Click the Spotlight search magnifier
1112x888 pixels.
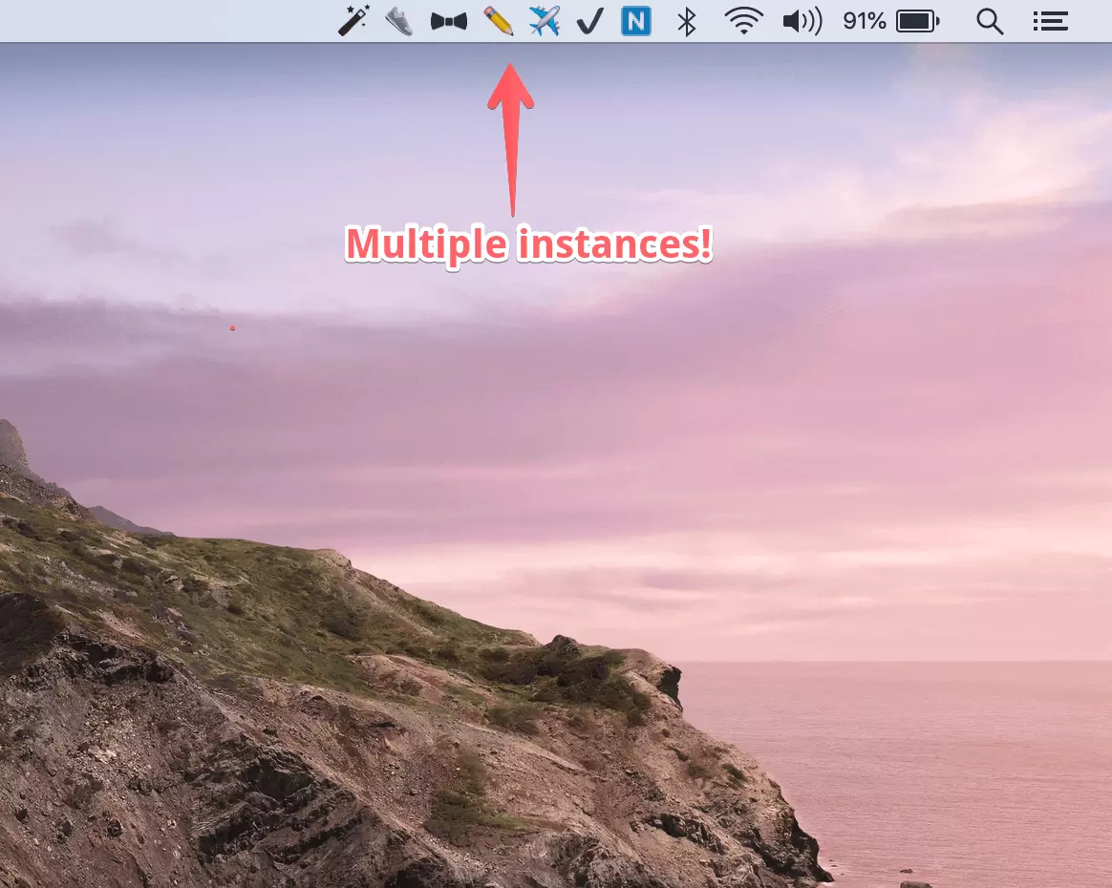990,20
